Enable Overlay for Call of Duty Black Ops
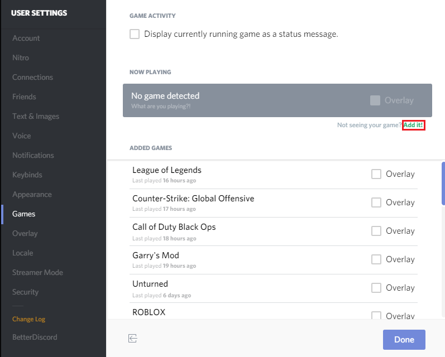 [376, 231]
